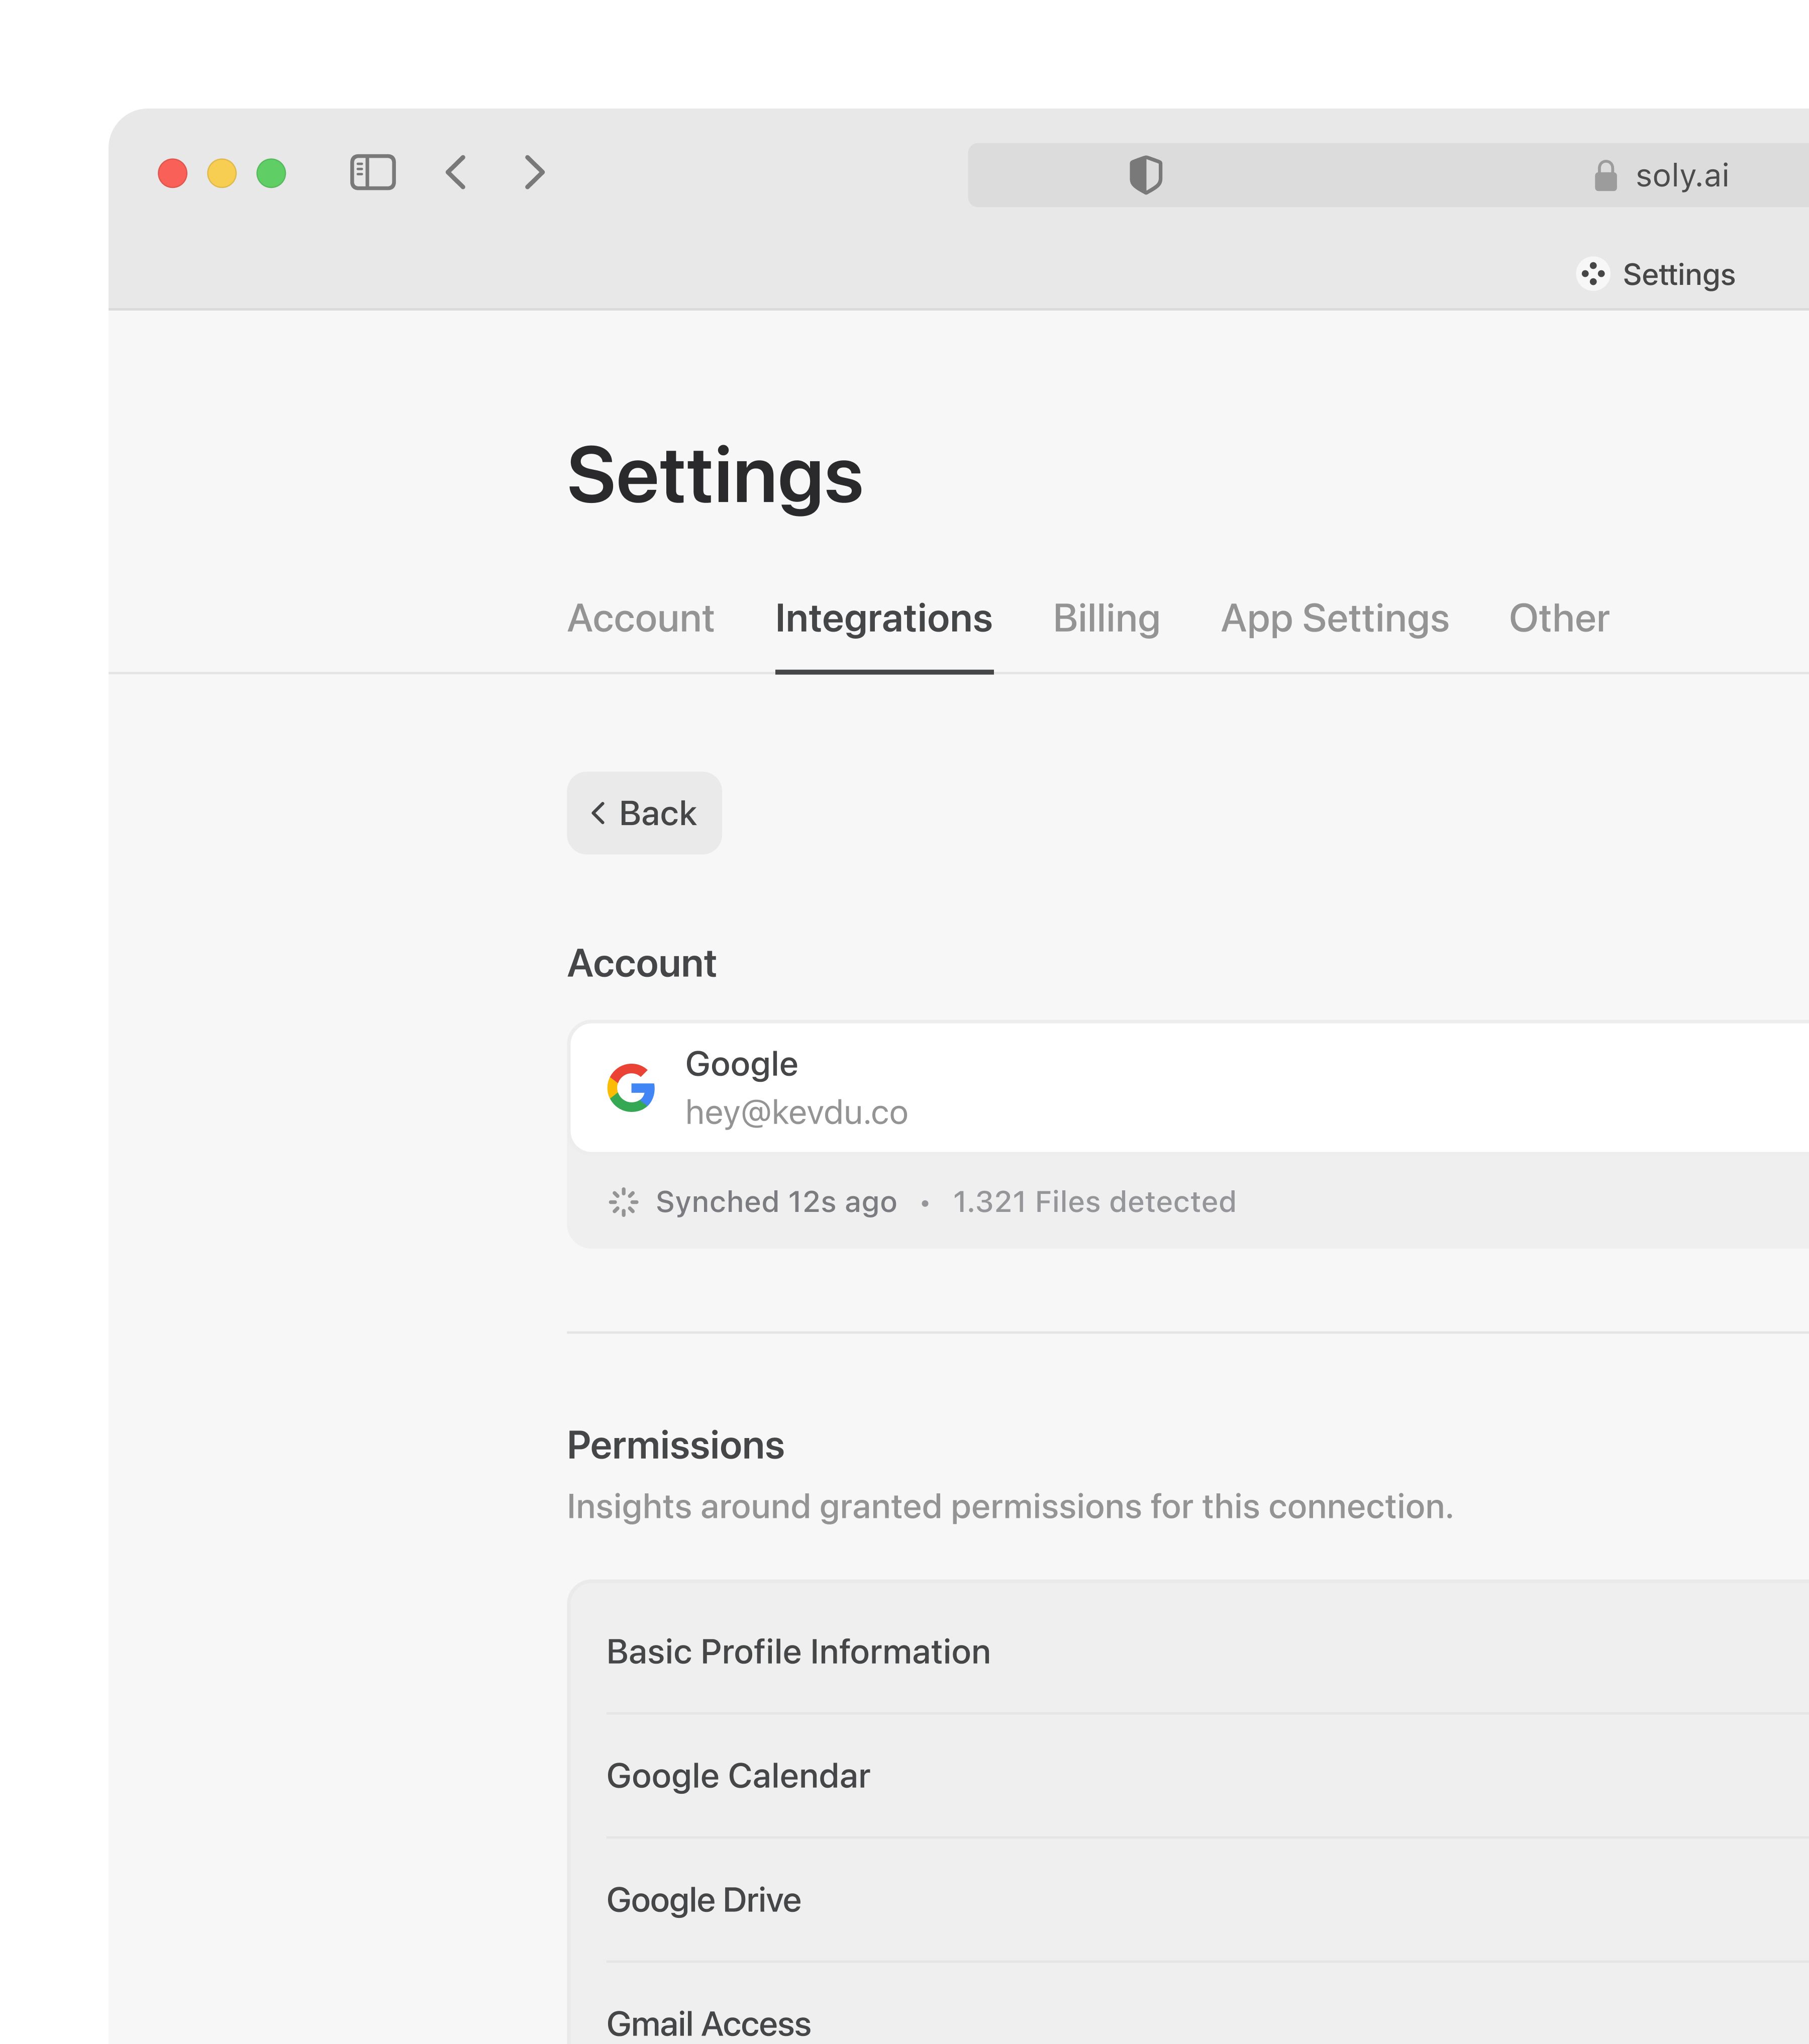Screen dimensions: 1809x2044
Task: Click the Integrations tab
Action: tap(883, 618)
